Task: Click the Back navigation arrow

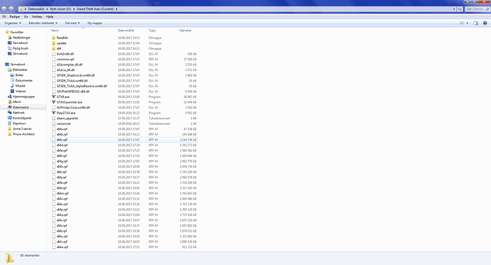Action: tap(4, 9)
